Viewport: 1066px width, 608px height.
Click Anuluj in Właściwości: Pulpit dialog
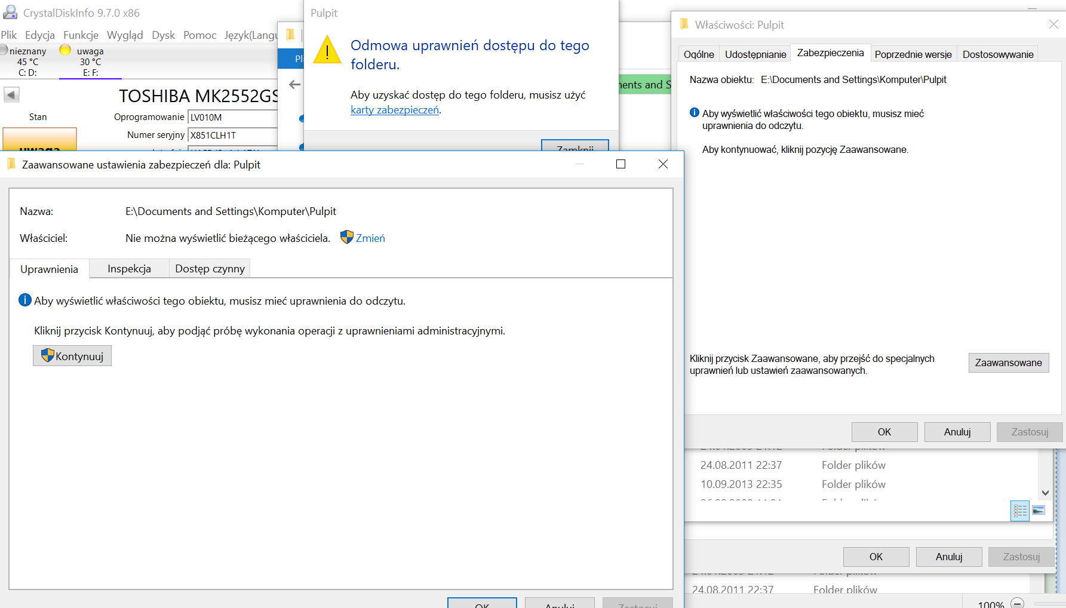point(957,432)
